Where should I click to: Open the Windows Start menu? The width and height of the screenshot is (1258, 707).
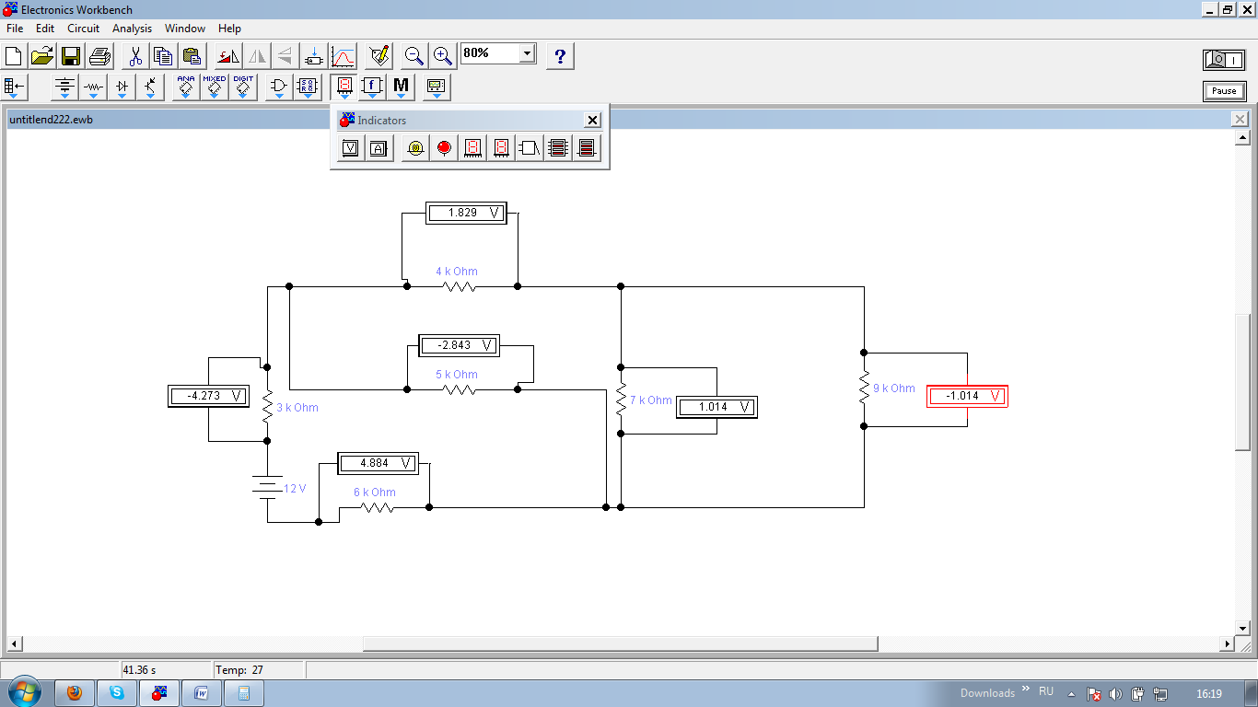[x=22, y=692]
